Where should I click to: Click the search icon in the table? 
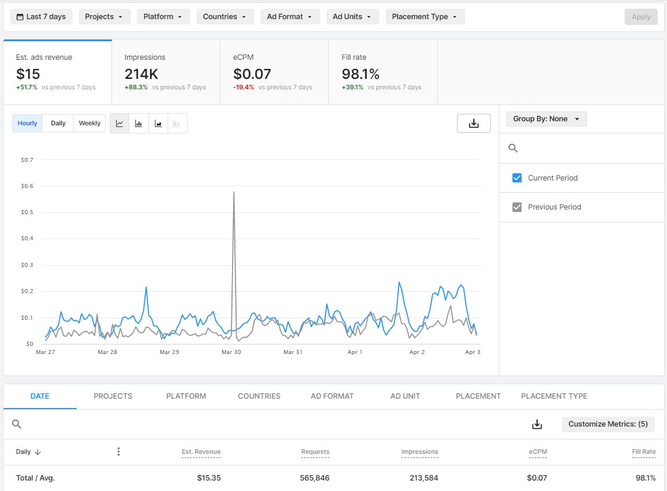(17, 424)
